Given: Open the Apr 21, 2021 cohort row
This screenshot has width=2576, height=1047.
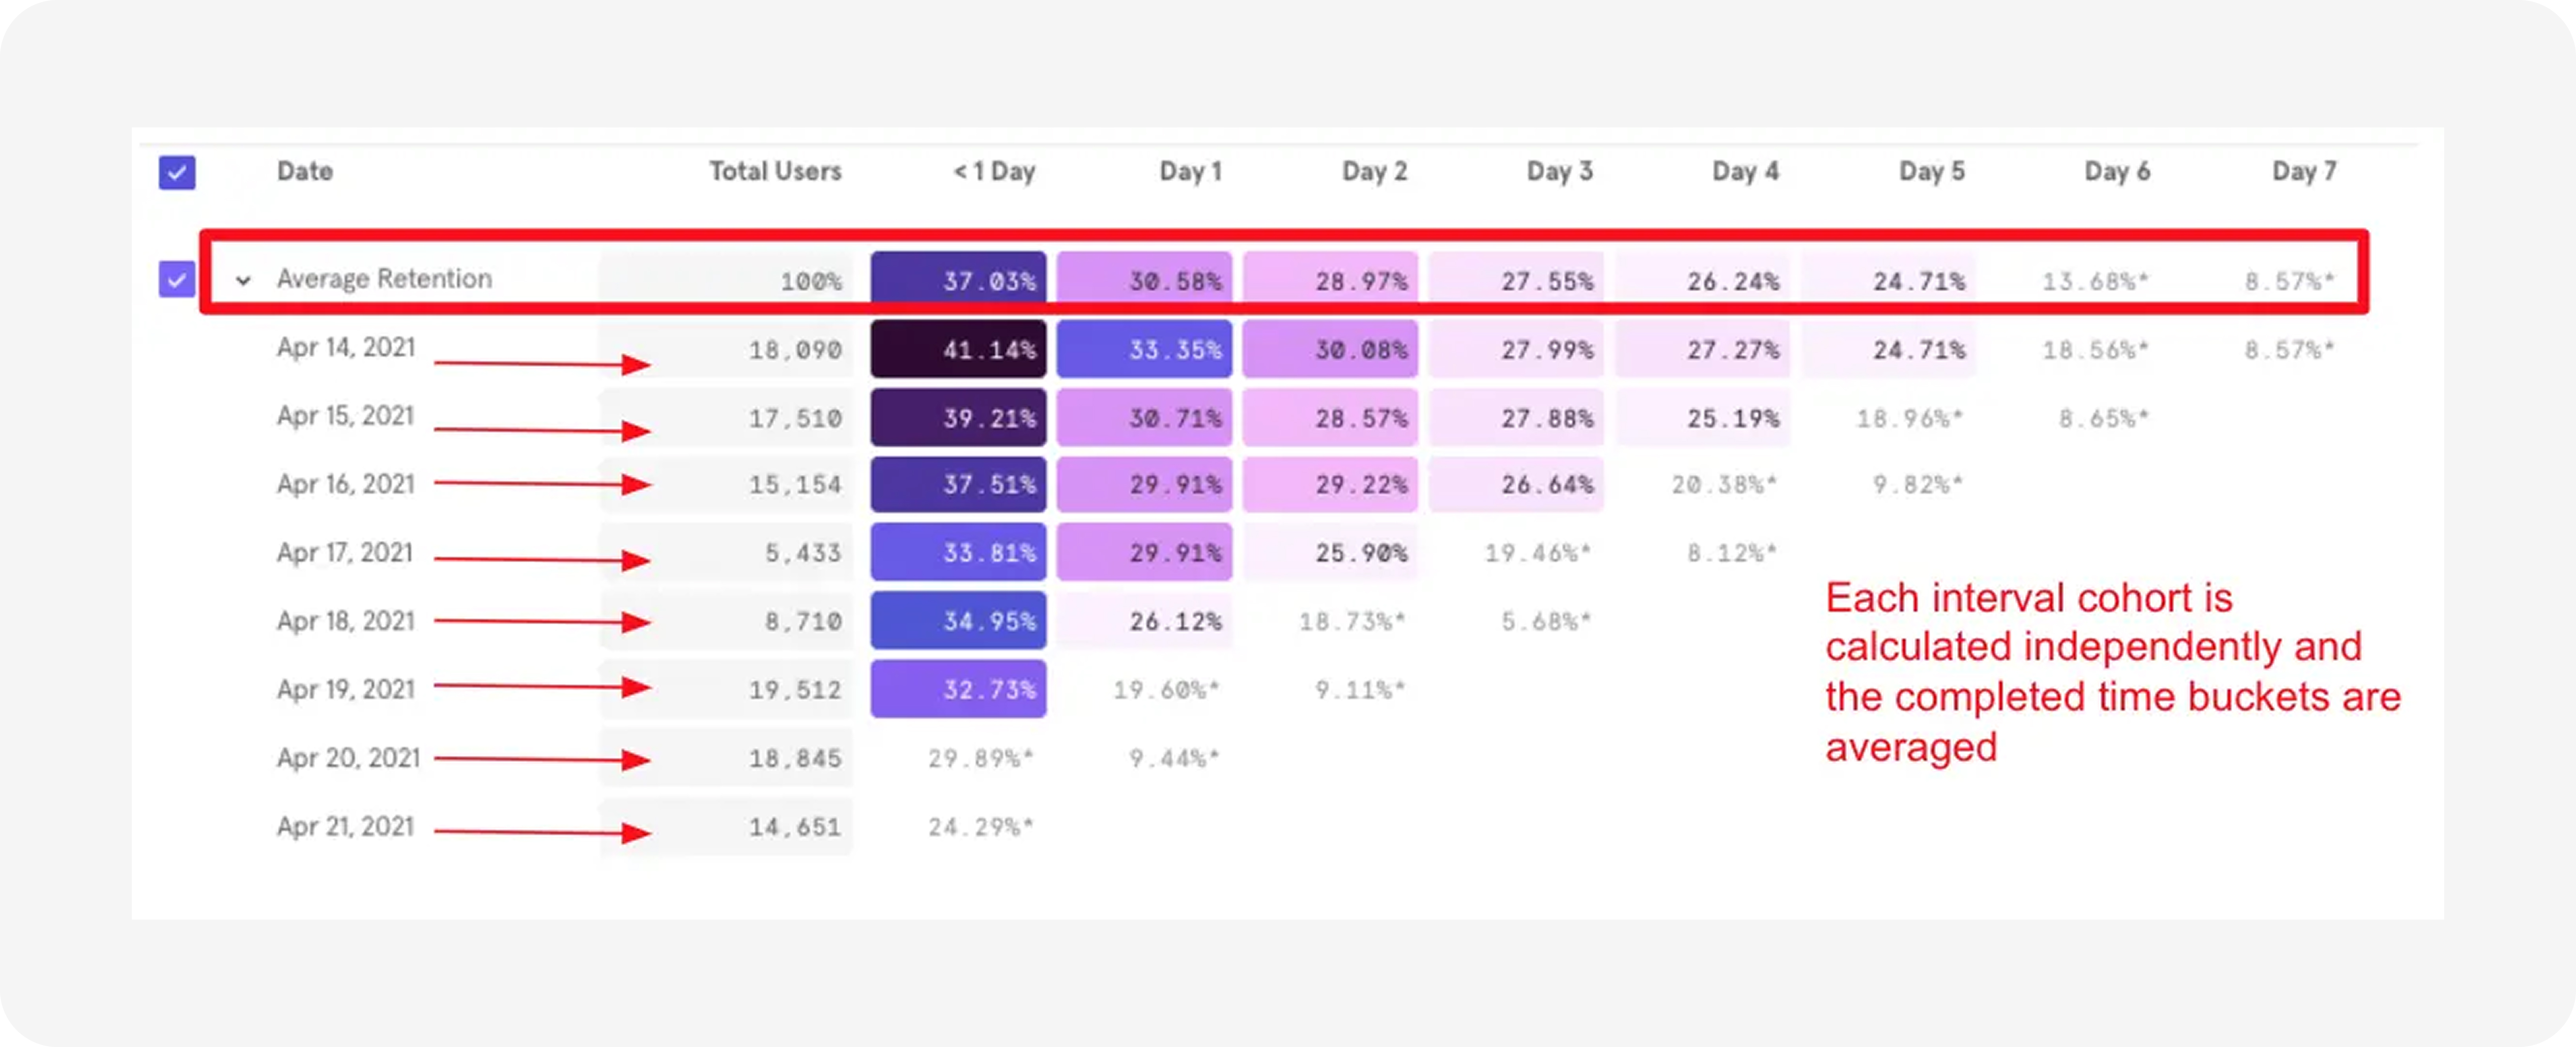Looking at the screenshot, I should click(x=345, y=826).
